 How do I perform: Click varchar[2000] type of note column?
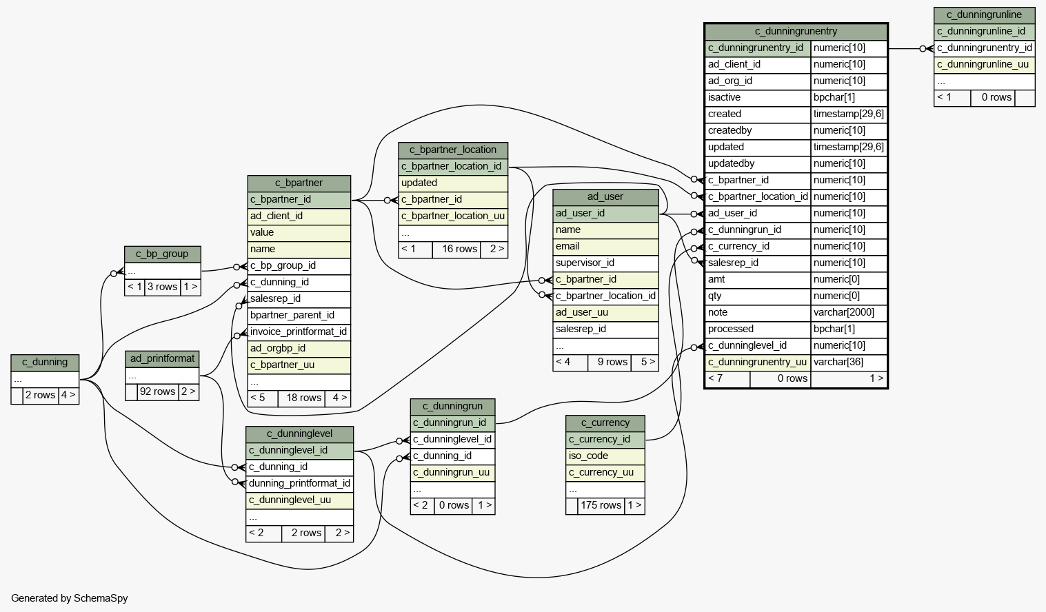pos(849,312)
